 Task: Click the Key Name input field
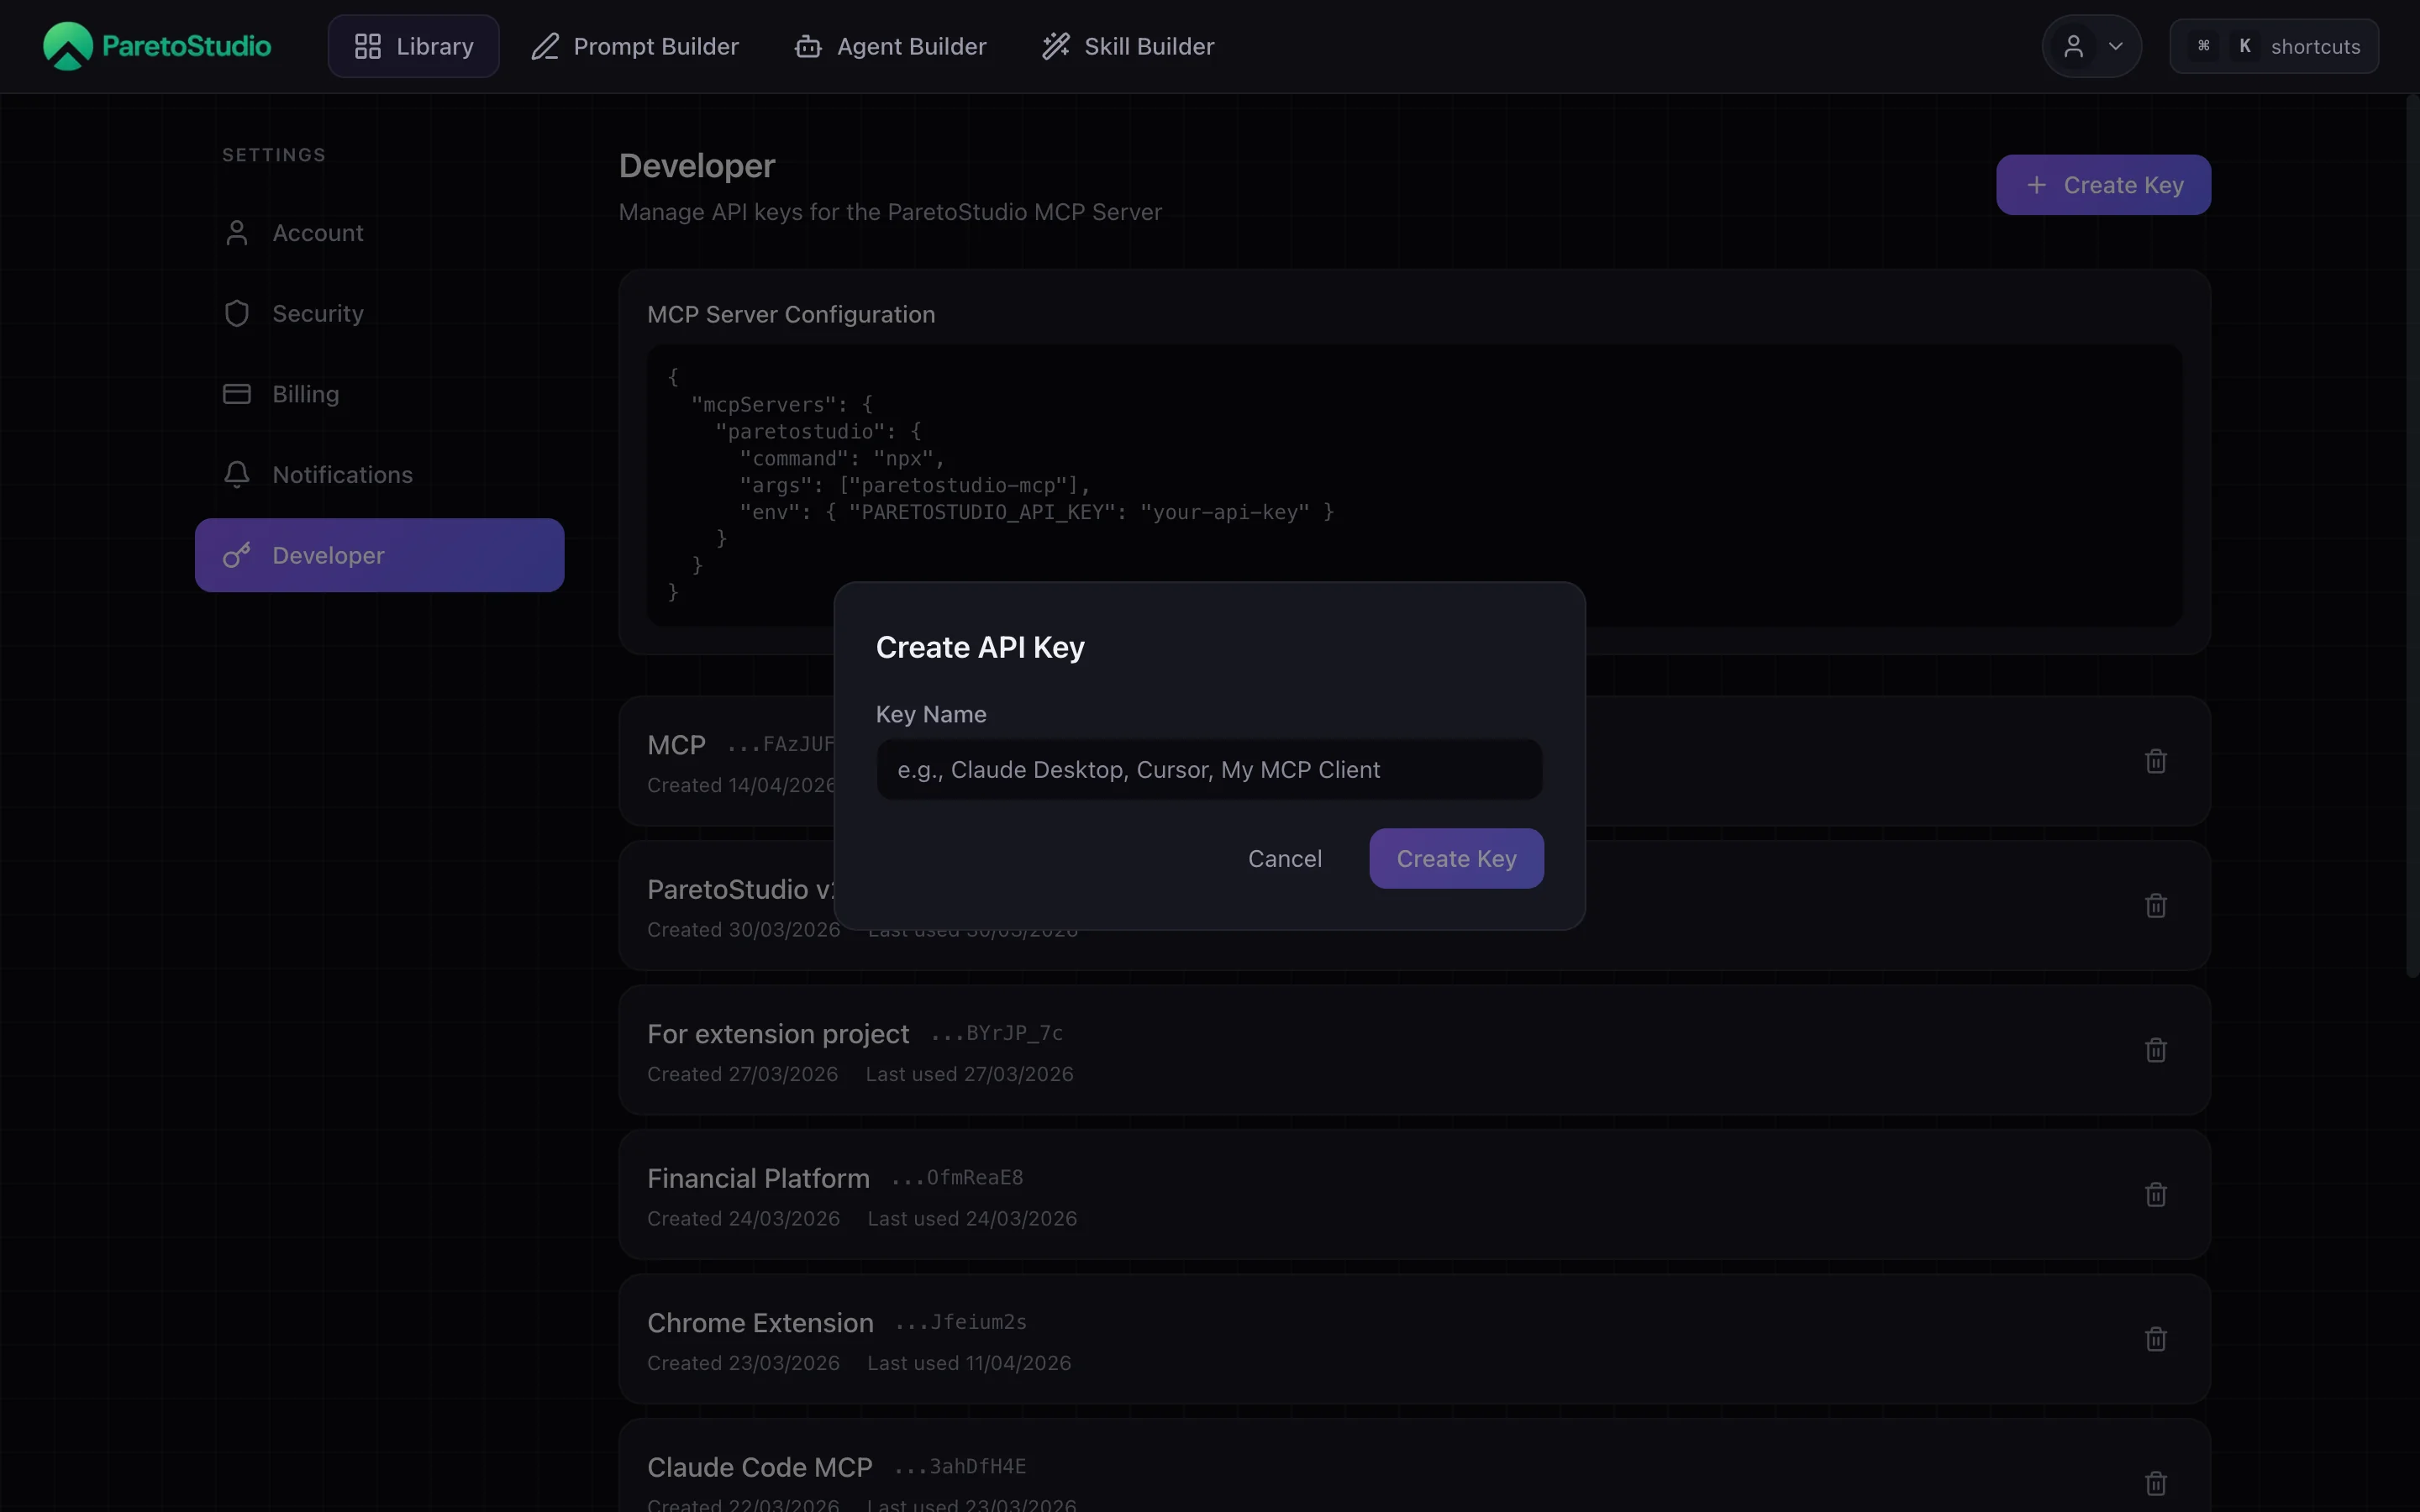[1209, 770]
